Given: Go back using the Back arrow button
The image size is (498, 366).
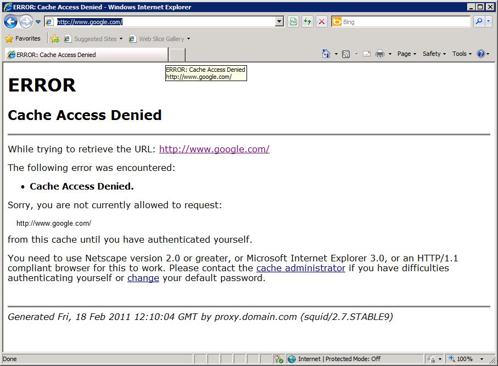Looking at the screenshot, I should [x=10, y=21].
